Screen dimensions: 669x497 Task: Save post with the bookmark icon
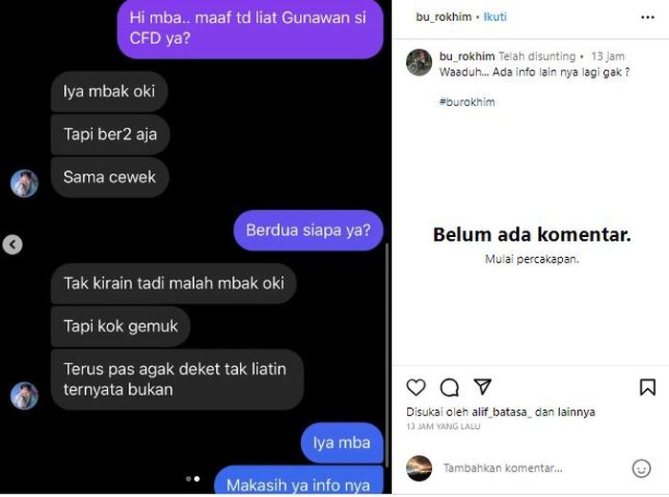pos(647,387)
